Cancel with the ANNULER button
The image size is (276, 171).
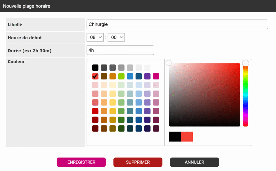(194, 162)
